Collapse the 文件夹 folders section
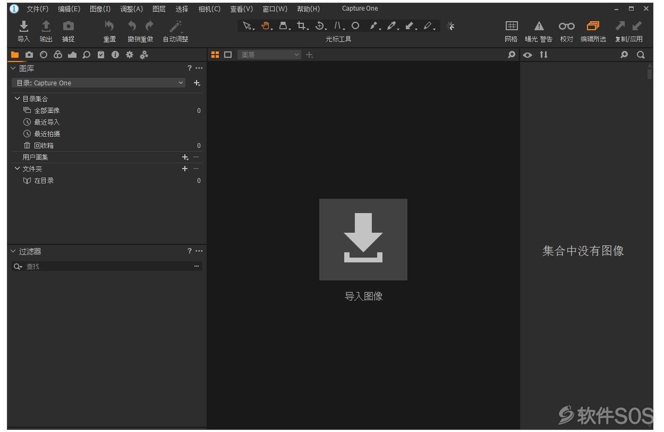This screenshot has height=432, width=664. pos(18,169)
